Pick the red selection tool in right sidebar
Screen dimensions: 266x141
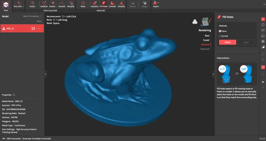coord(263,19)
